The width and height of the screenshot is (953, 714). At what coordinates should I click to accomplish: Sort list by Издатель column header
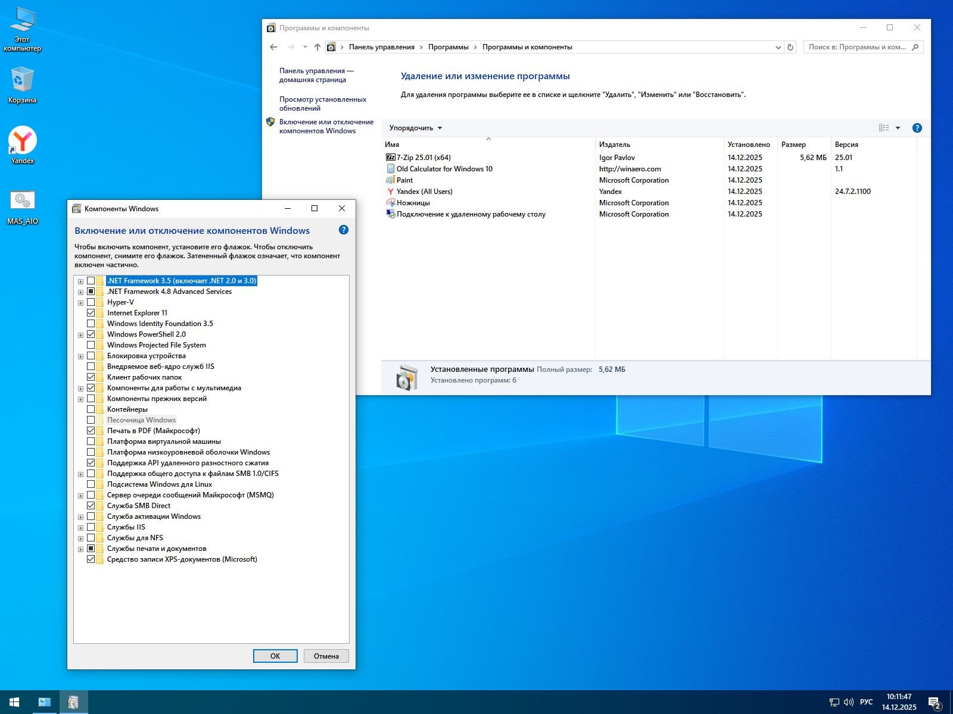pyautogui.click(x=615, y=145)
